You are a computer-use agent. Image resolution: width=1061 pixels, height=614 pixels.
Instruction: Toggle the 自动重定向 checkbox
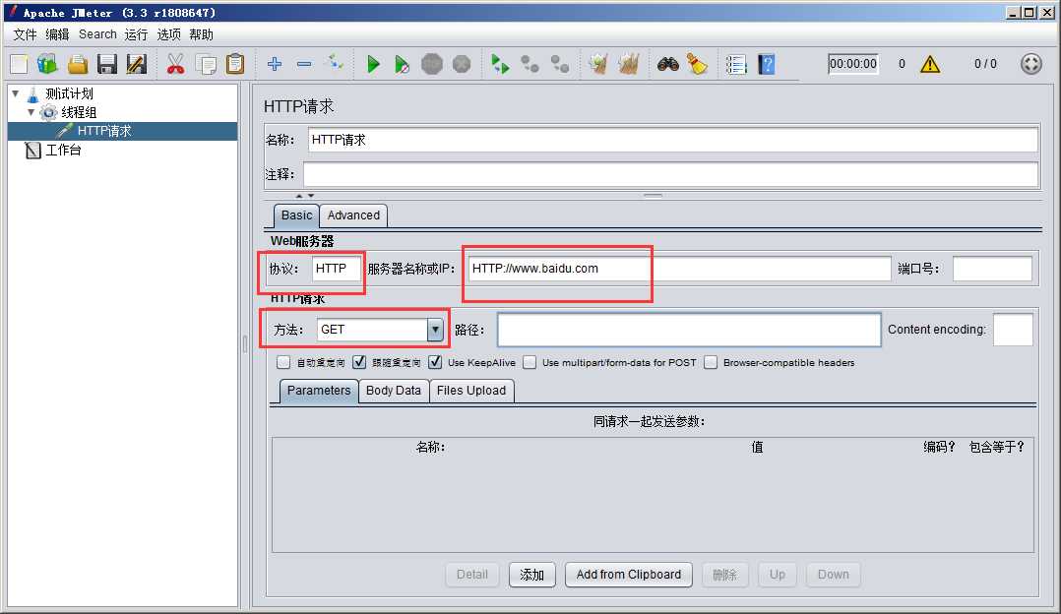[x=283, y=362]
